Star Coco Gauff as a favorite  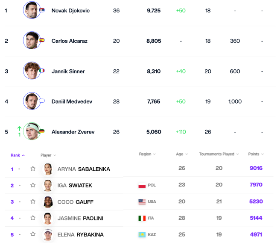coord(33,202)
